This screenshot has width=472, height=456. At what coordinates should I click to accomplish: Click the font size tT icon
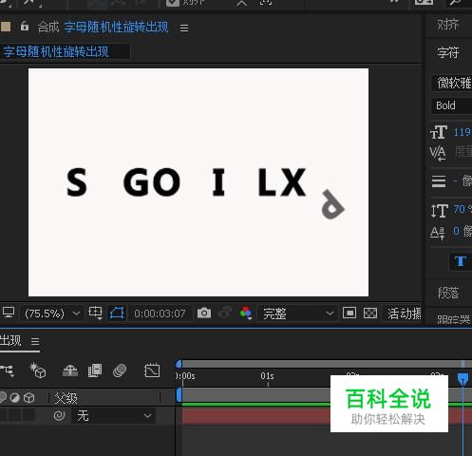[x=439, y=132]
